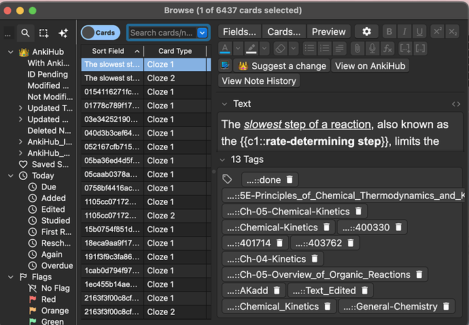Screen dimensions: 469x325
Task: Open the Cards... template editor
Action: coord(284,32)
